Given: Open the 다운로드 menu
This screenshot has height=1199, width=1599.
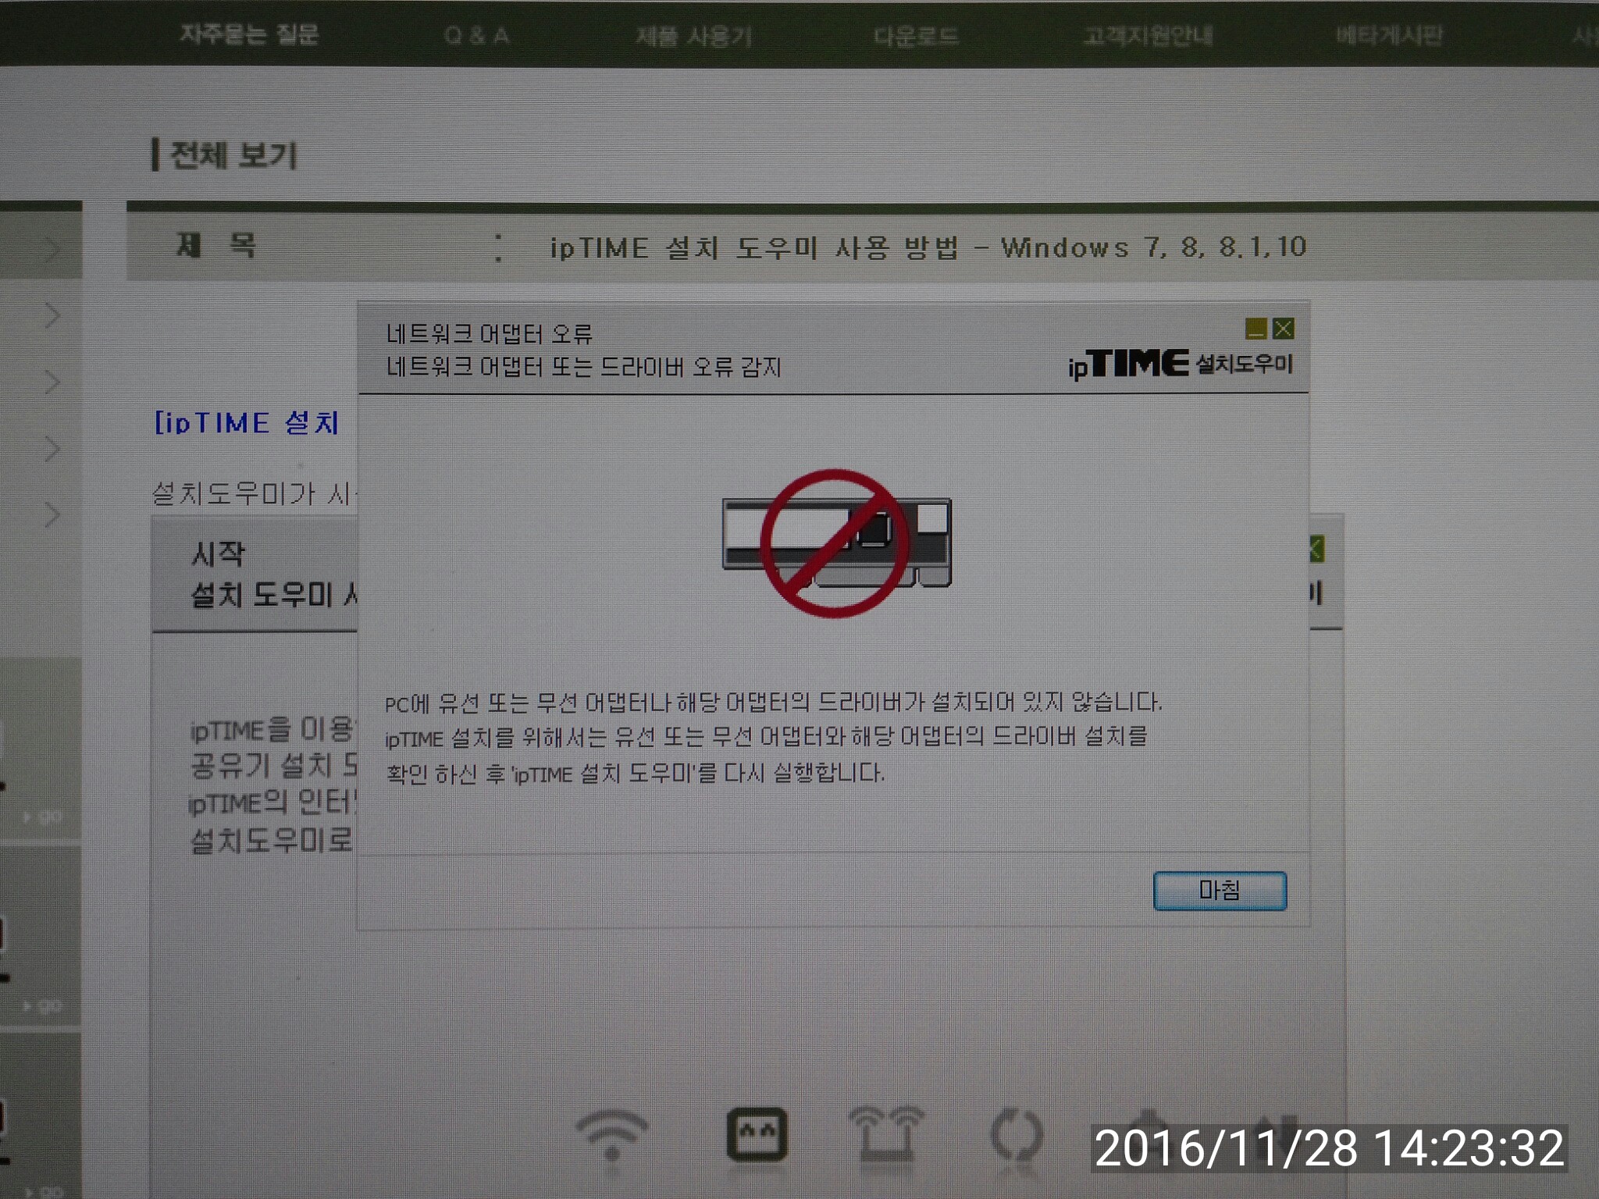Looking at the screenshot, I should tap(916, 36).
